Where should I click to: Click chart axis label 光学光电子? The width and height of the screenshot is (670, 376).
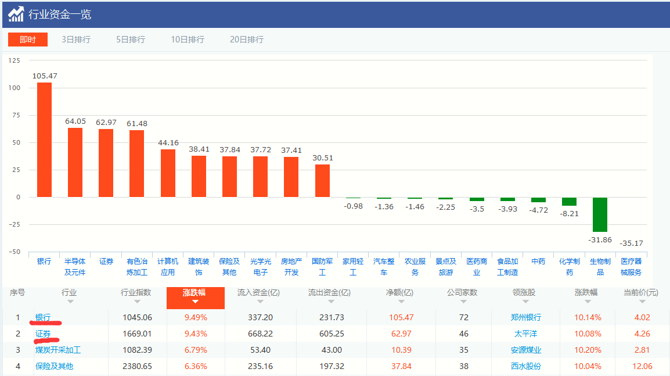(x=261, y=267)
